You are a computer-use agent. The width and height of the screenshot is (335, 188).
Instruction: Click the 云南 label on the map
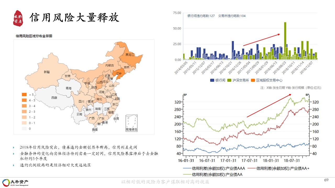[x=79, y=114]
